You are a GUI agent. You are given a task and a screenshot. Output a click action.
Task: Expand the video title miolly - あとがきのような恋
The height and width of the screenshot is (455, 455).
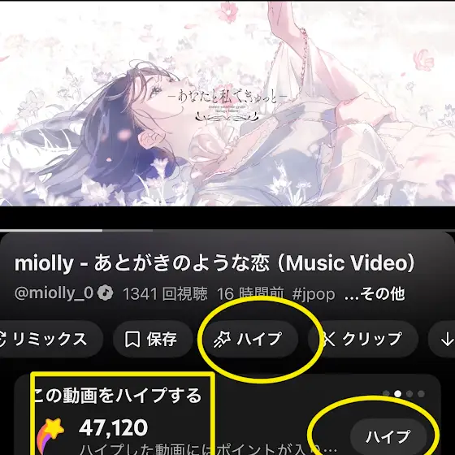(214, 263)
